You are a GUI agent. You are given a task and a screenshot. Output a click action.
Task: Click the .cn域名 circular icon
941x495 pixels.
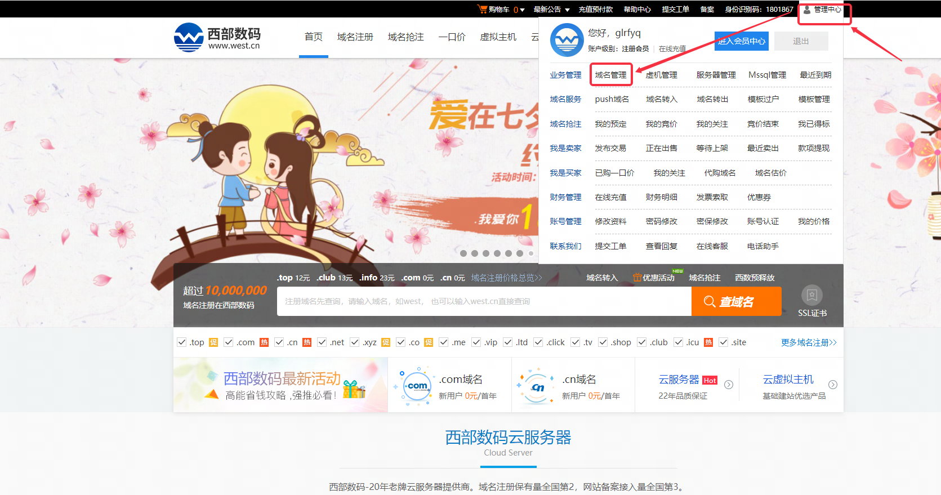point(537,387)
